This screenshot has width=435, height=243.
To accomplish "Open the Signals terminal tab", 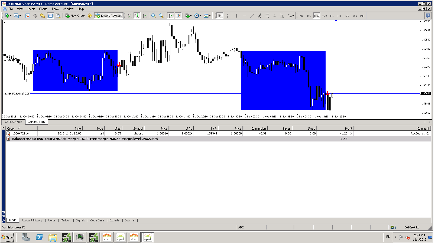I will click(80, 220).
